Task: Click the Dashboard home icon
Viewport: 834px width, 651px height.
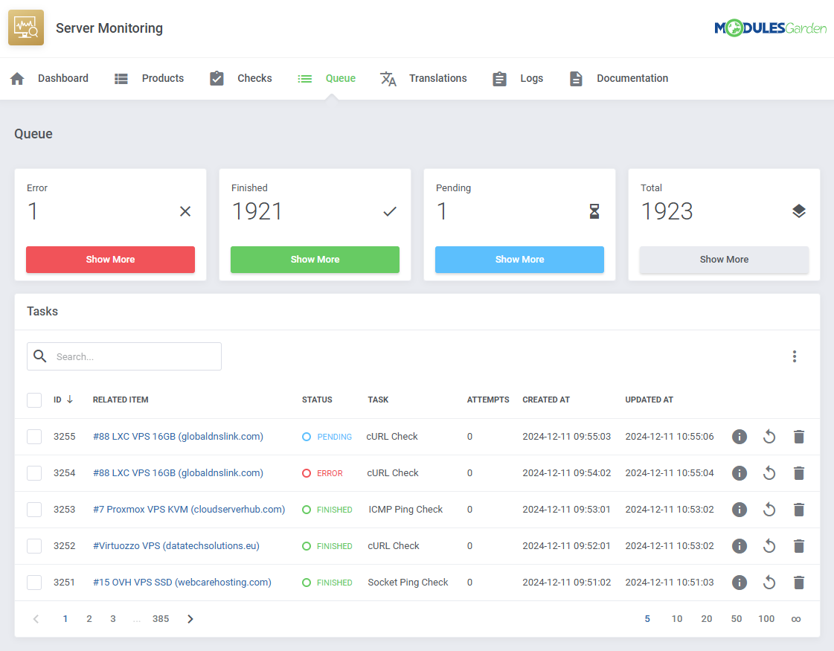Action: (x=17, y=79)
